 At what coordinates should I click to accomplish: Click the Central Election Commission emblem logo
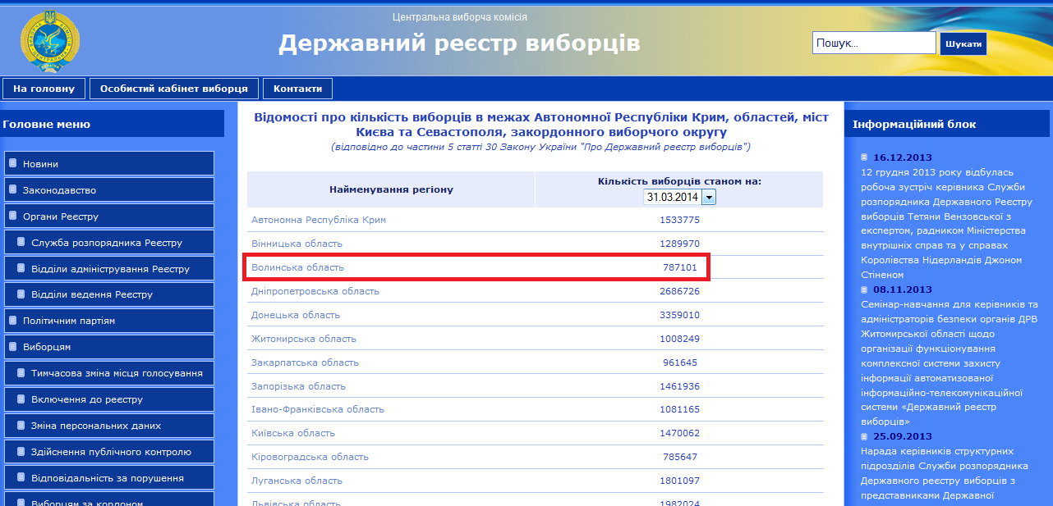coord(51,40)
